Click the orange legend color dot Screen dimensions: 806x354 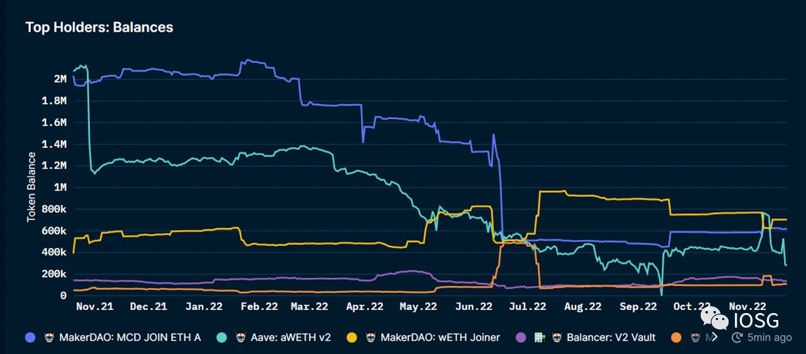[x=676, y=338]
